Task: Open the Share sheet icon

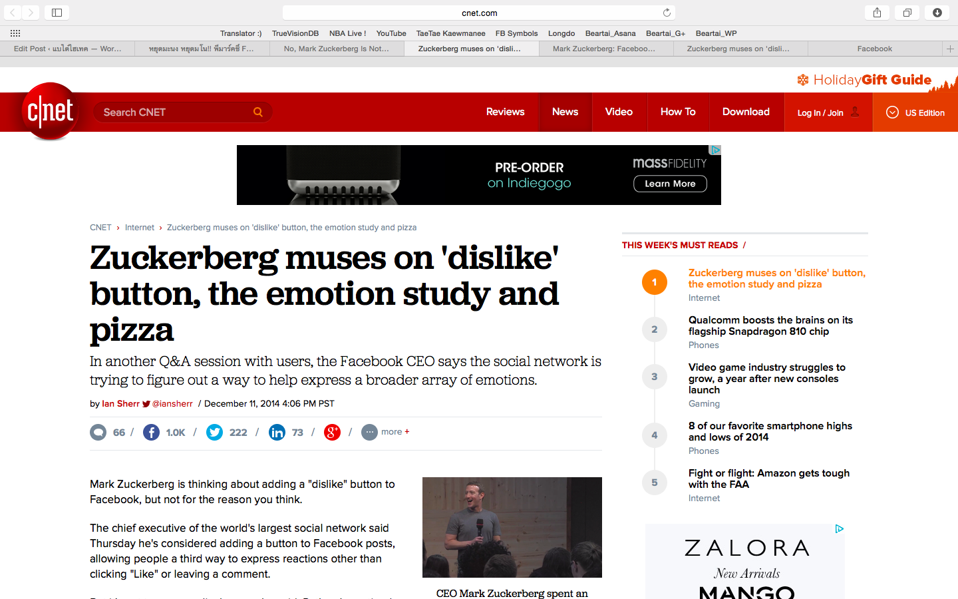Action: pyautogui.click(x=878, y=13)
